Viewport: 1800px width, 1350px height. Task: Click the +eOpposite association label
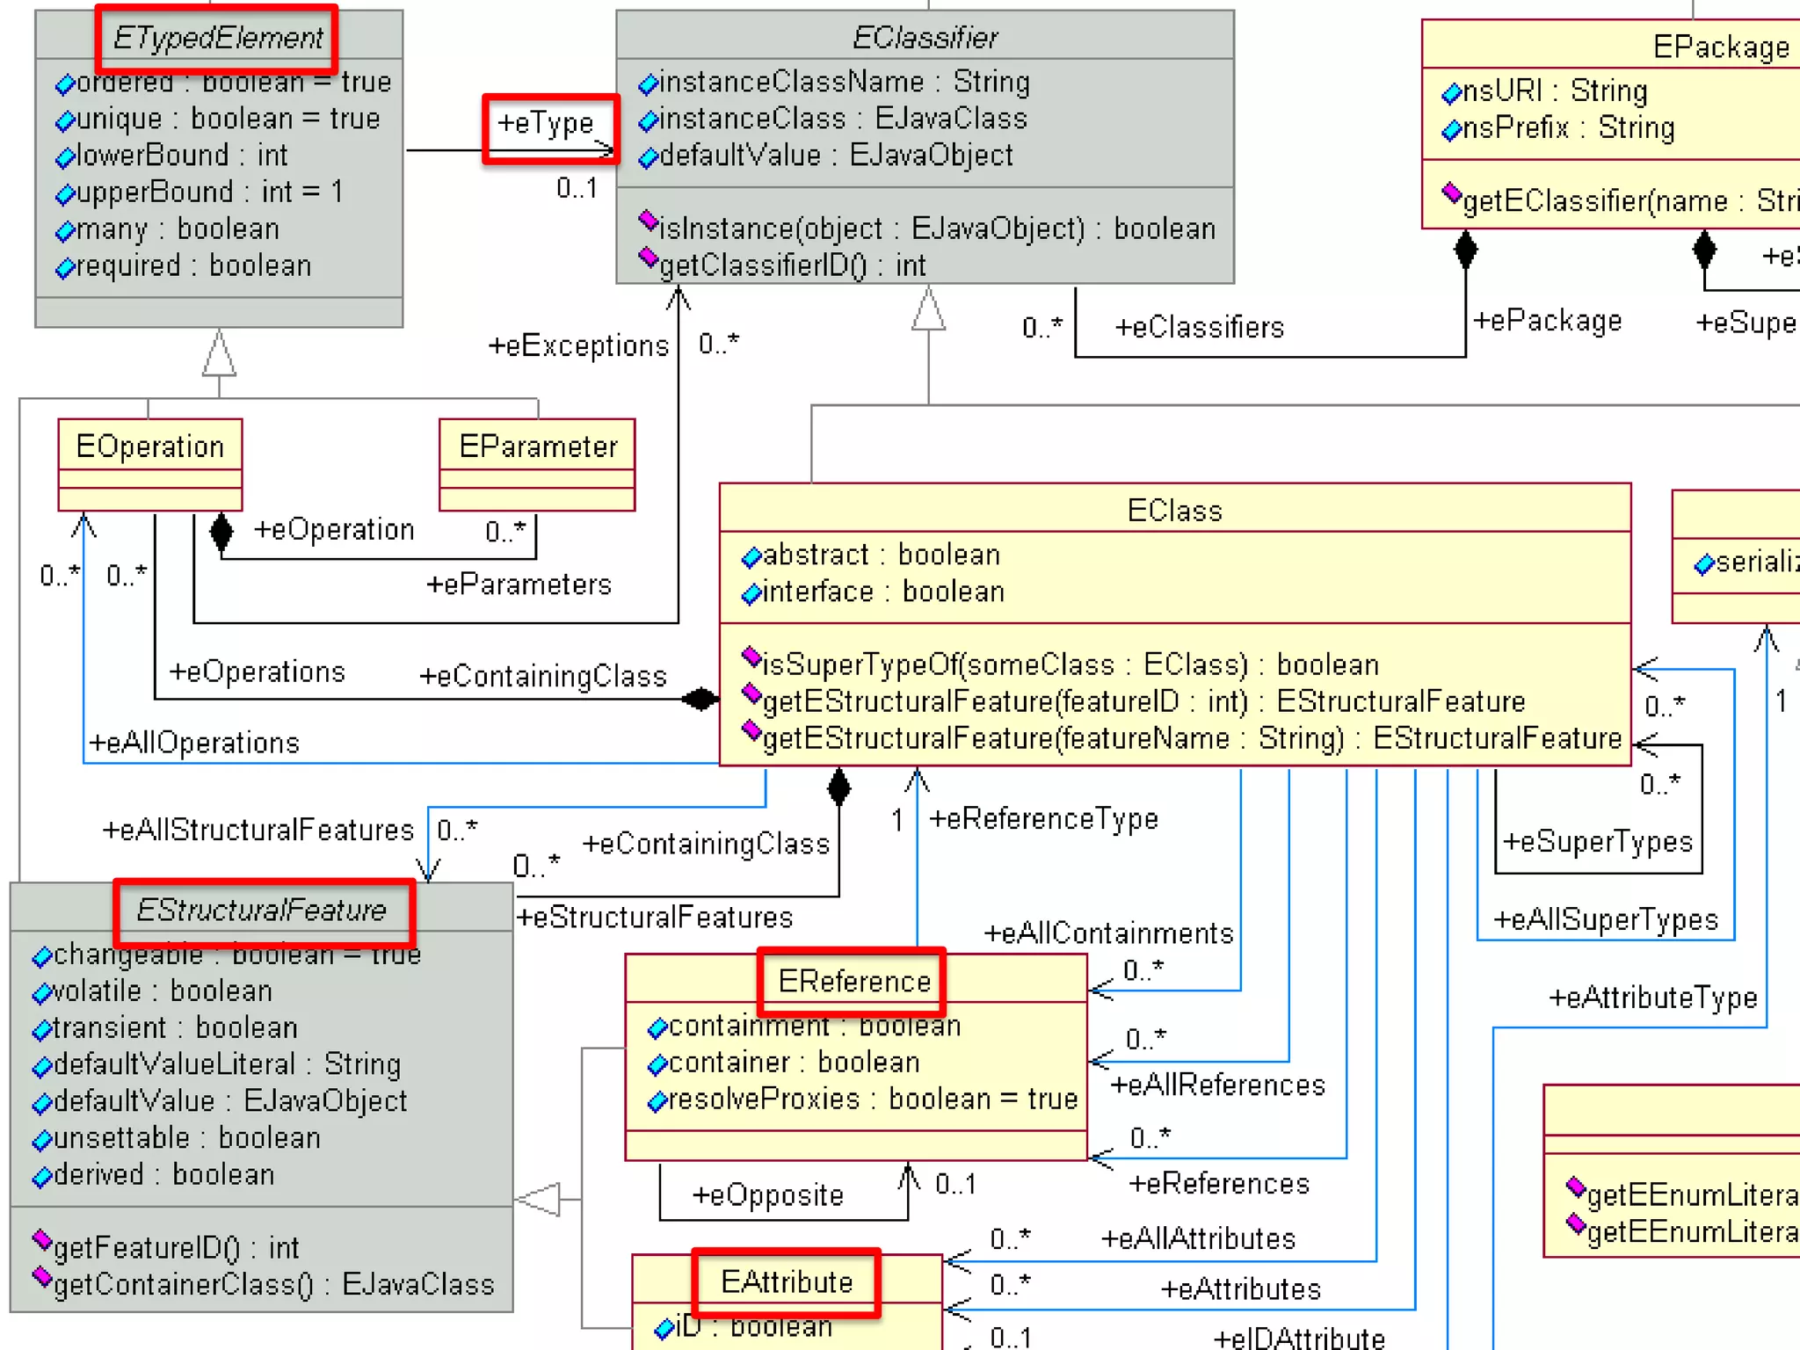pos(767,1195)
